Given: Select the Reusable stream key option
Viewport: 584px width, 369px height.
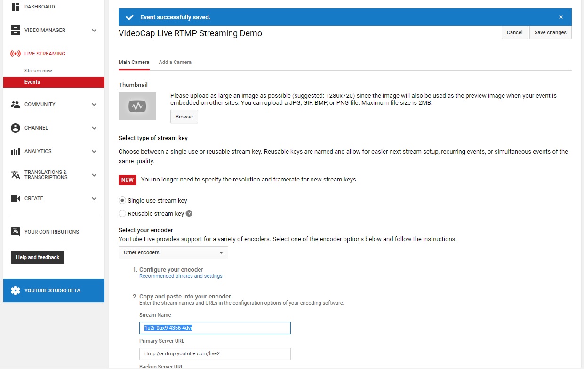Looking at the screenshot, I should [x=122, y=213].
